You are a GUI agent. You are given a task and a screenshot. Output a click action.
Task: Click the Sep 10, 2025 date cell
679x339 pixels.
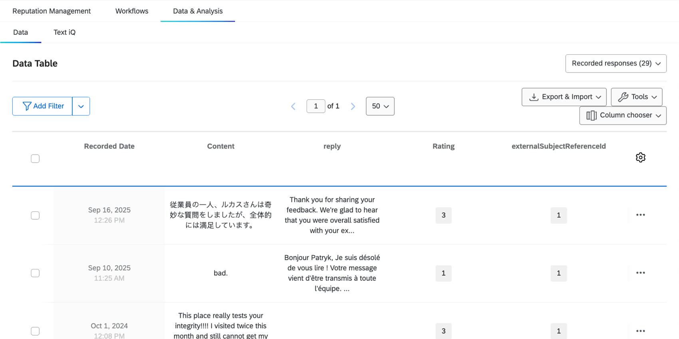[x=109, y=273]
